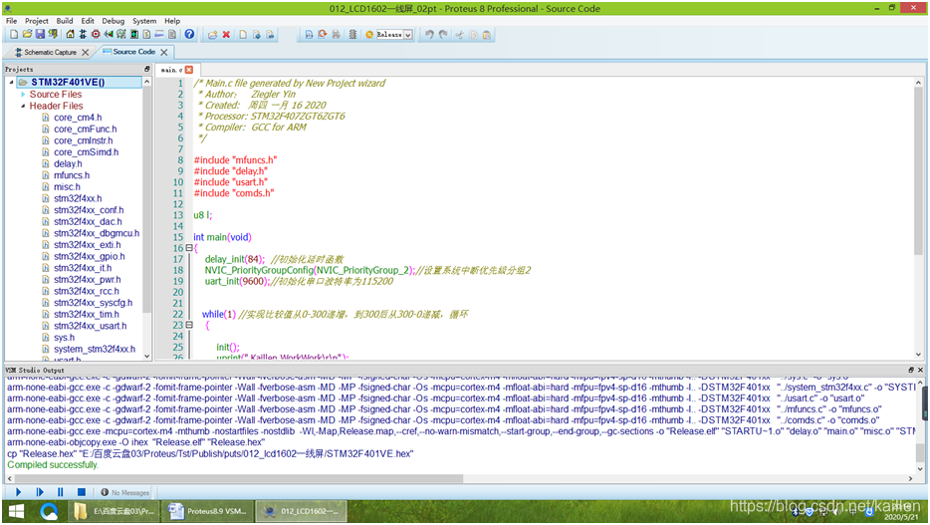
Task: Click the Windows Start button
Action: click(x=16, y=511)
